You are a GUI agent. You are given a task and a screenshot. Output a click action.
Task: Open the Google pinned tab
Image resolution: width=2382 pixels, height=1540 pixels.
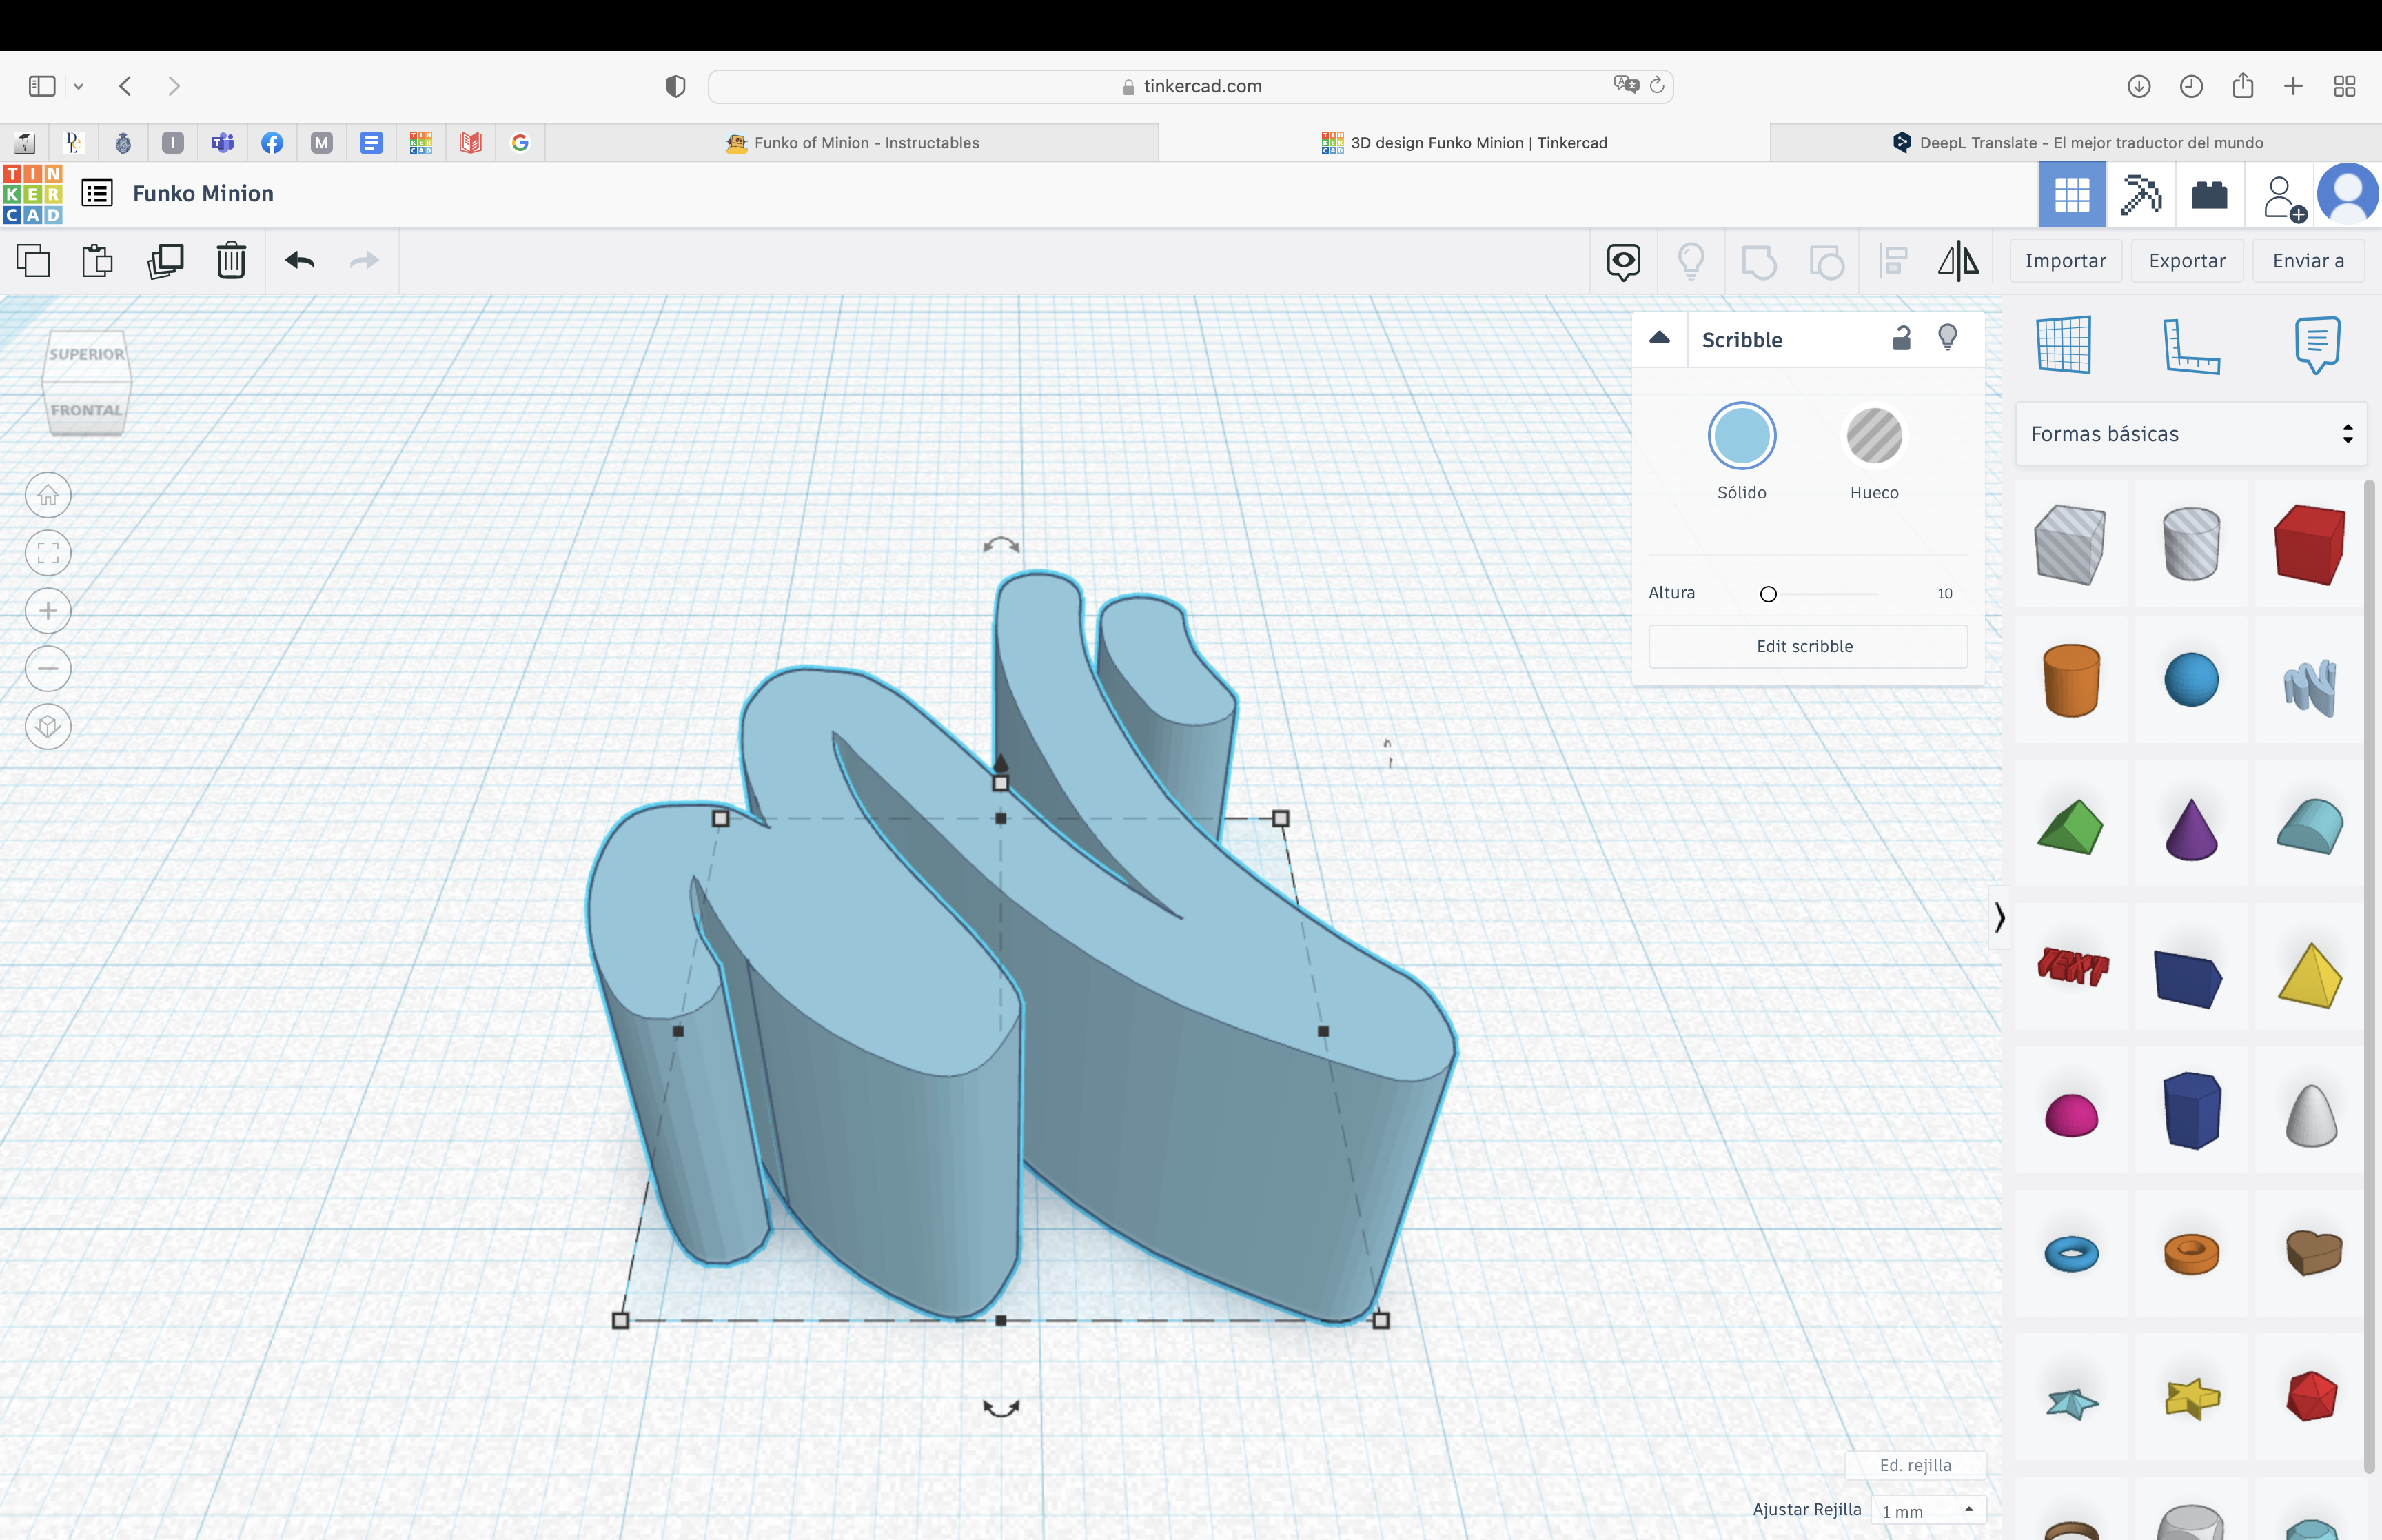(520, 143)
